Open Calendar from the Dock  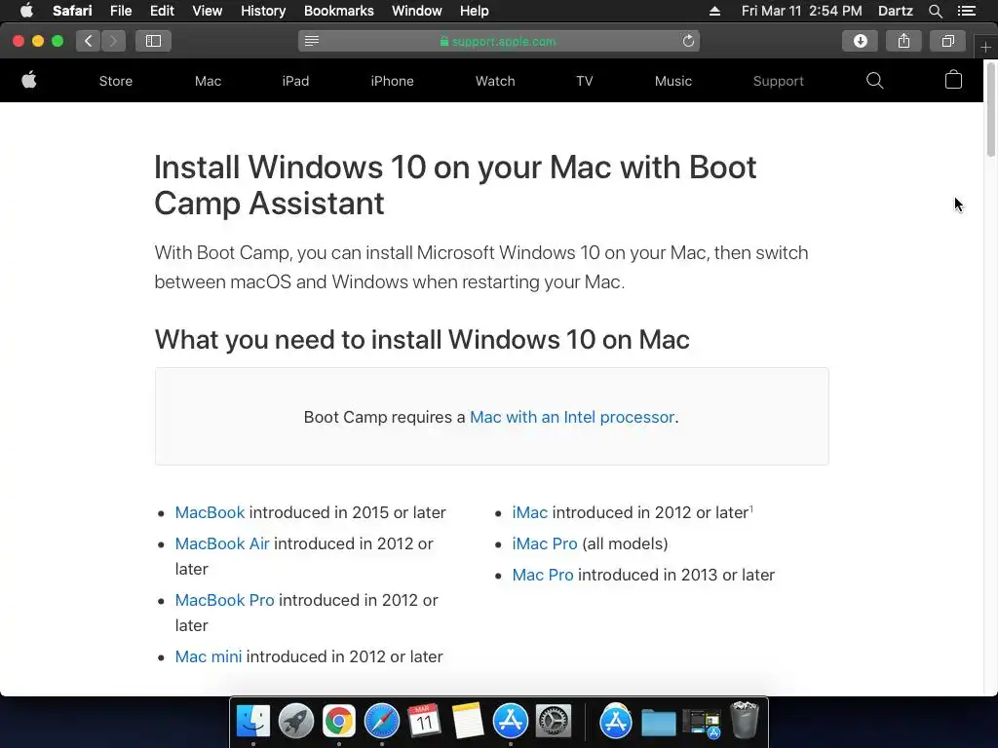425,722
